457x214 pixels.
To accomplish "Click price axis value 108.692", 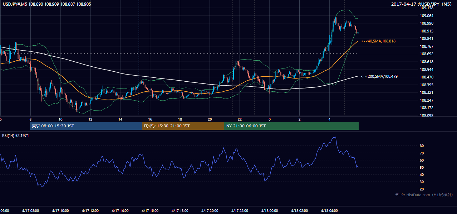I will (426, 54).
